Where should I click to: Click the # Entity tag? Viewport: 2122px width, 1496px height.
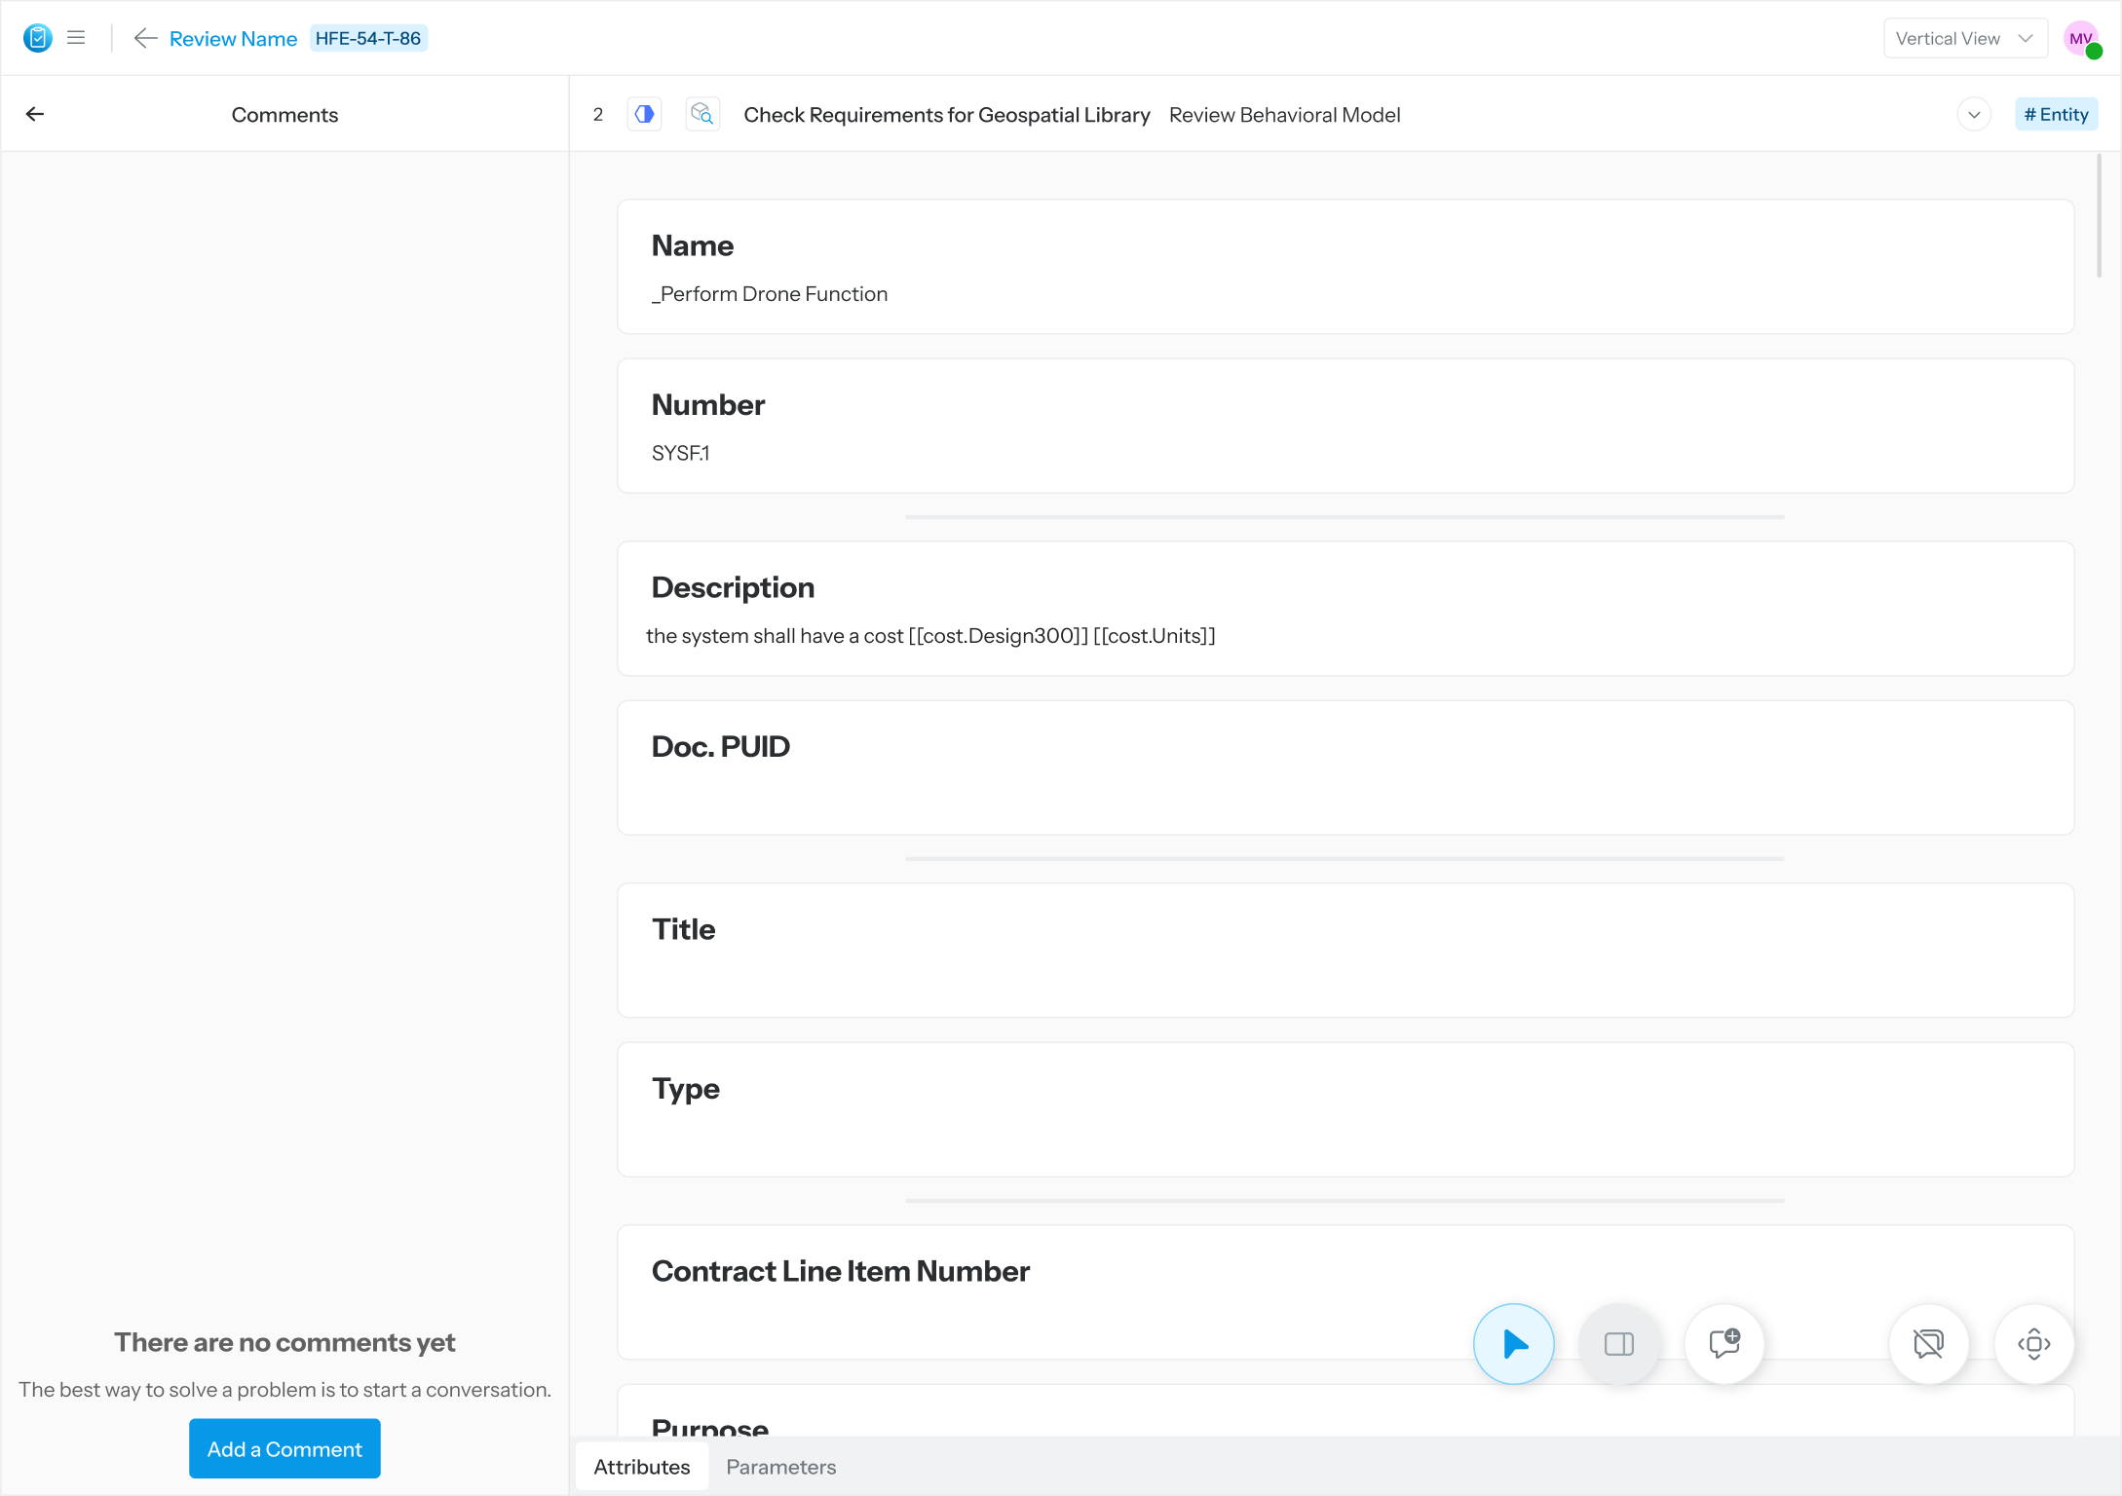coord(2056,115)
